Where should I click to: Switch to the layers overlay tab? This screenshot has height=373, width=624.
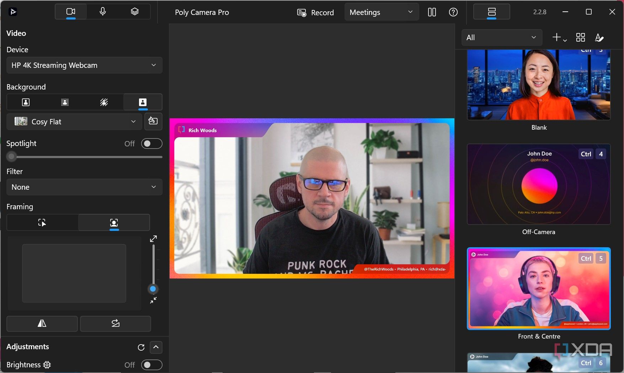134,12
